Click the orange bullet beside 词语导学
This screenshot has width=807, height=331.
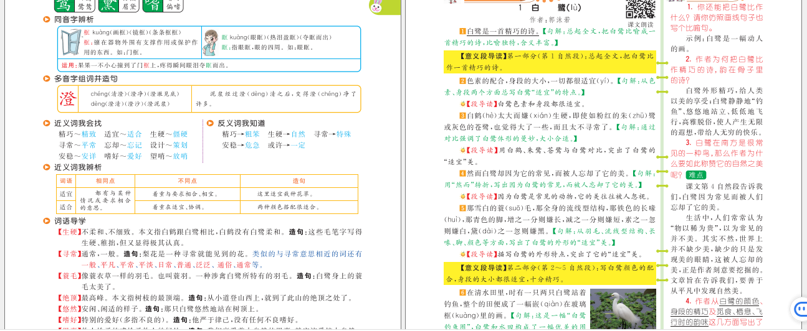click(47, 221)
